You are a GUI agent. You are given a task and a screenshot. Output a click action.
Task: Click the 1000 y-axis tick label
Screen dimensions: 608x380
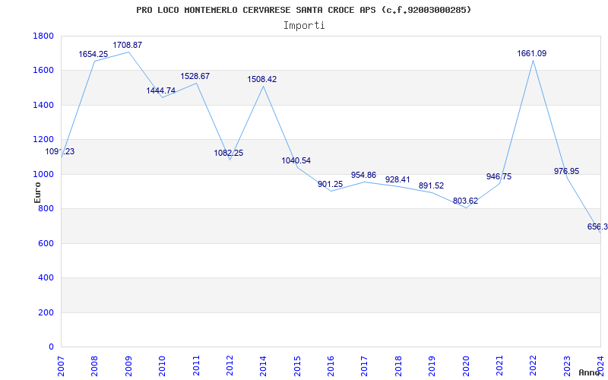[43, 175]
